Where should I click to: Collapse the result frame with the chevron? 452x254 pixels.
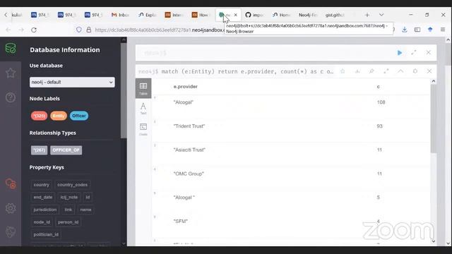[400, 71]
